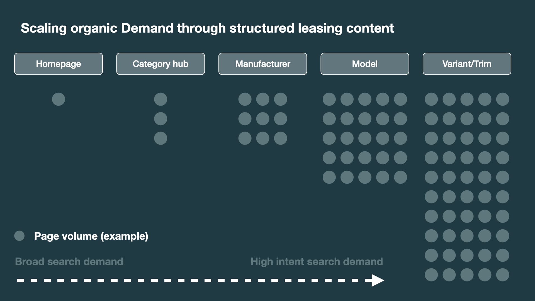
Task: Select the "Page volume (example)" legend text
Action: [91, 236]
